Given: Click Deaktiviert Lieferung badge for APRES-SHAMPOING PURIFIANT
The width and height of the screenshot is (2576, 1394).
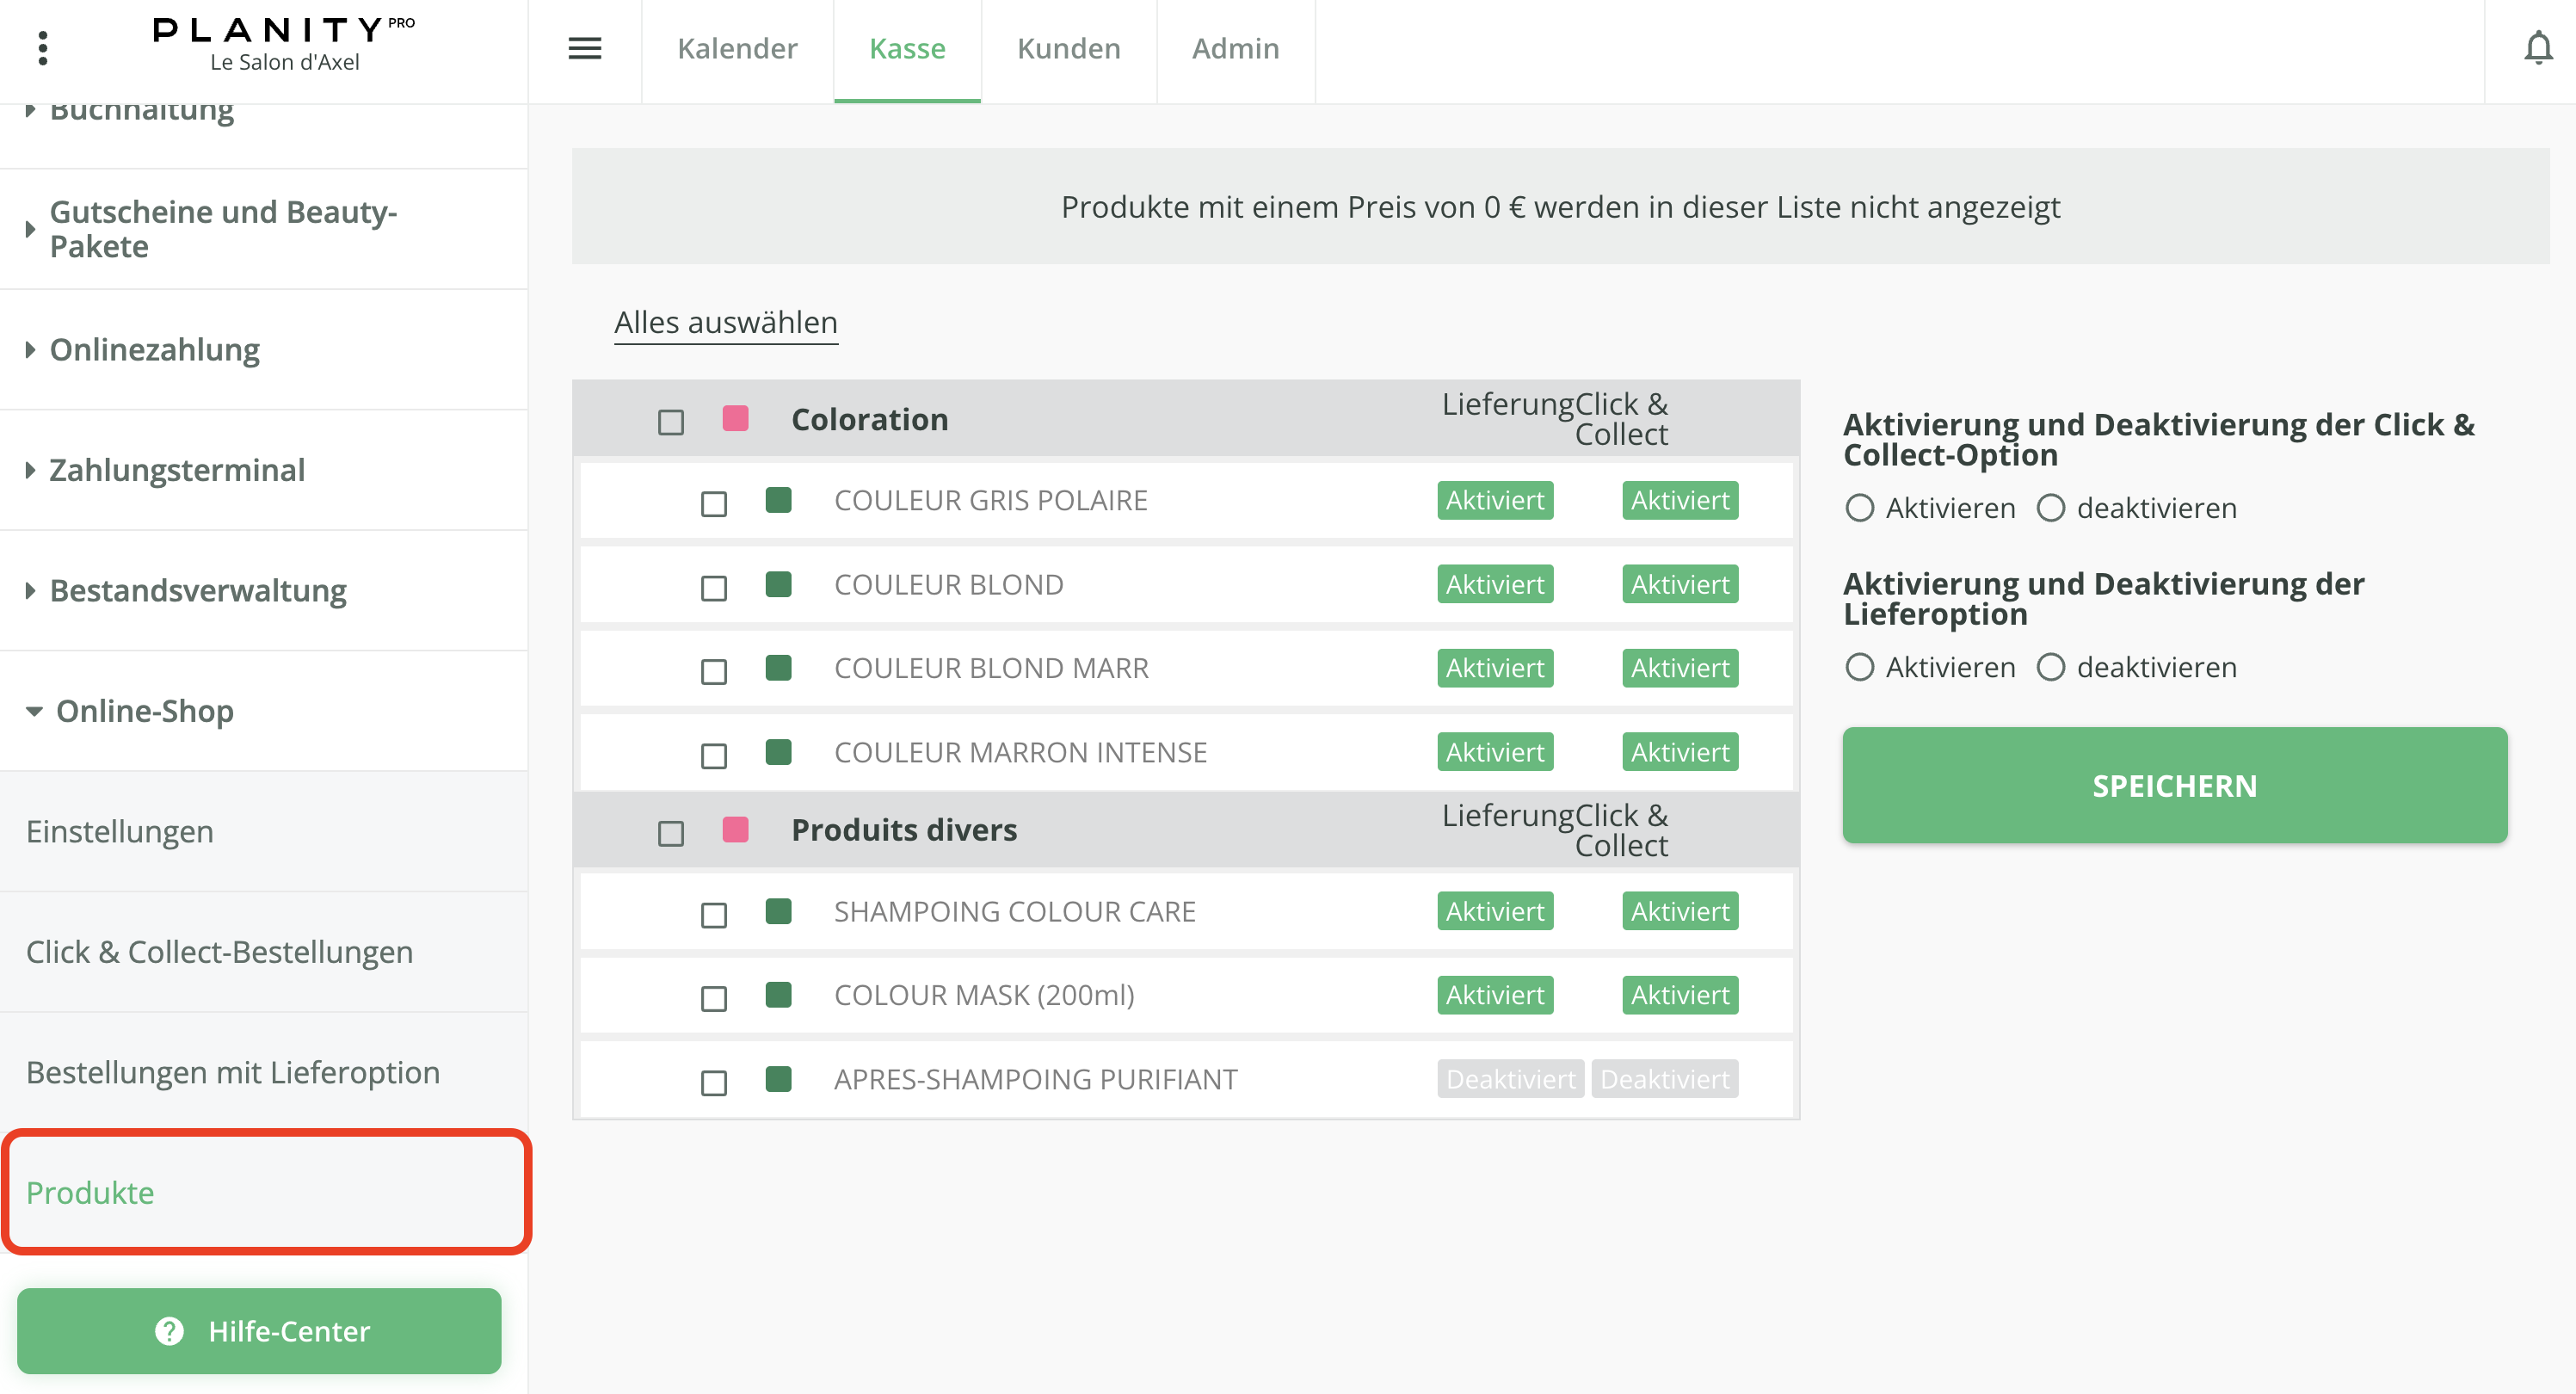Looking at the screenshot, I should [1509, 1079].
